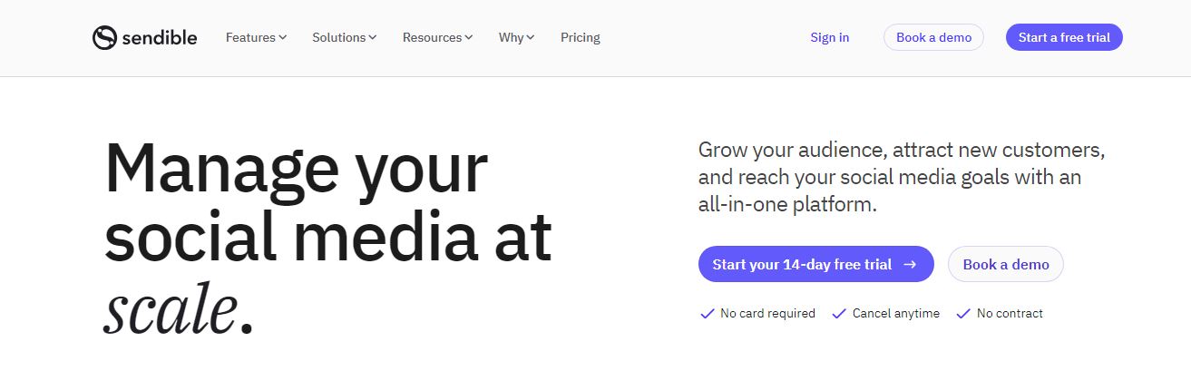This screenshot has height=371, width=1191.
Task: Select the Solutions nav item
Action: click(x=339, y=37)
